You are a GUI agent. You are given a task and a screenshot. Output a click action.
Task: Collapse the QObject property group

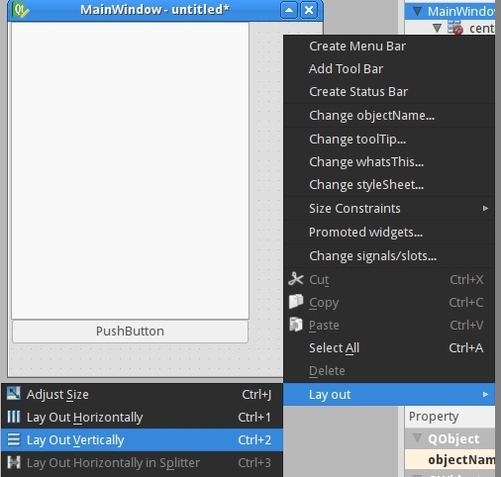417,438
